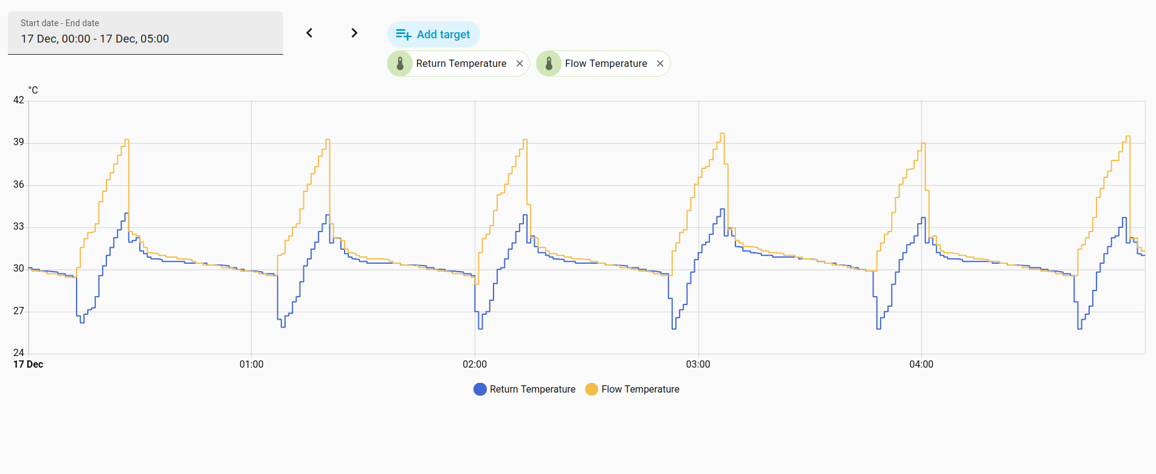The width and height of the screenshot is (1156, 474).
Task: Click the °C unit label above chart
Action: coord(33,90)
